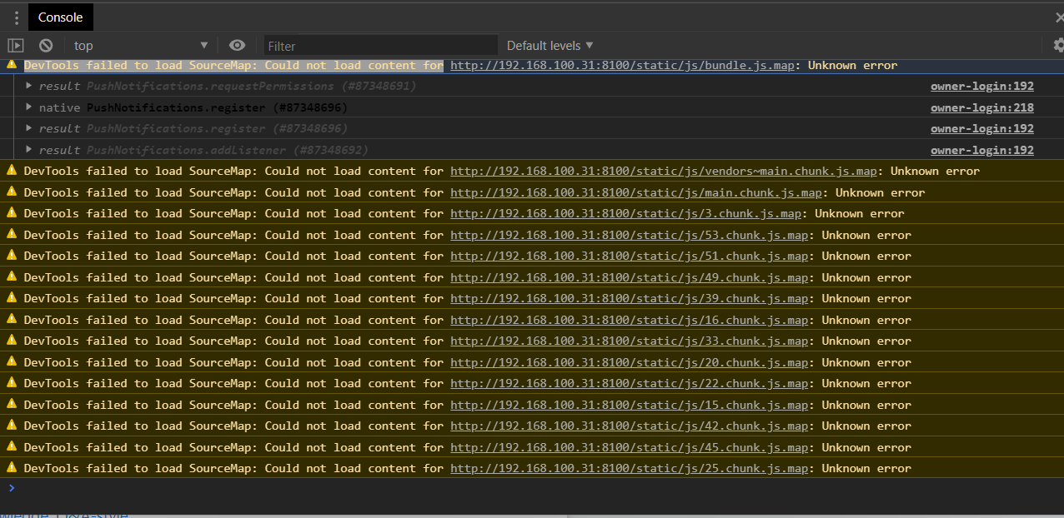Expand the result PushNotifications.register entry

29,128
